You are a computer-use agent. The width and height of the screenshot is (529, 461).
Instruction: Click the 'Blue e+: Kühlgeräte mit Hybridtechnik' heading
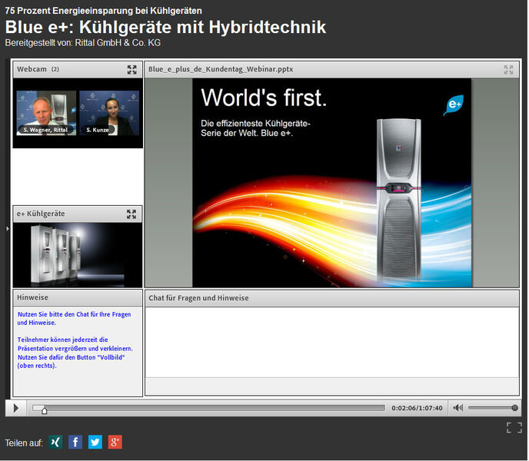165,28
